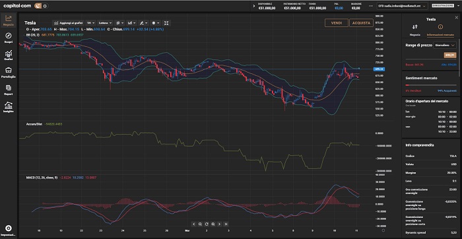Open the 1H timeframe dropdown
462x239 pixels.
pos(91,22)
